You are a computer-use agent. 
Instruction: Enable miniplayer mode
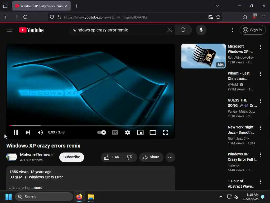140,132
